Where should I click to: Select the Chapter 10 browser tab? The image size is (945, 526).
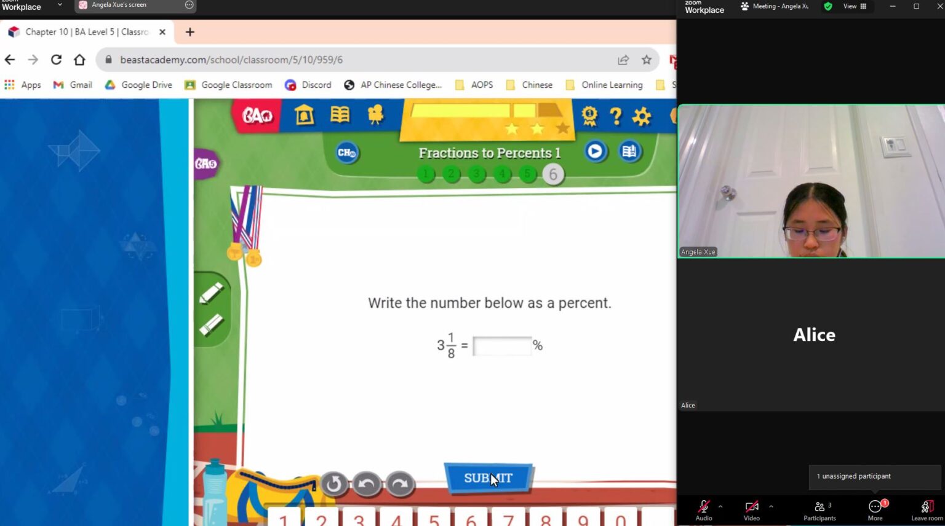(x=86, y=32)
